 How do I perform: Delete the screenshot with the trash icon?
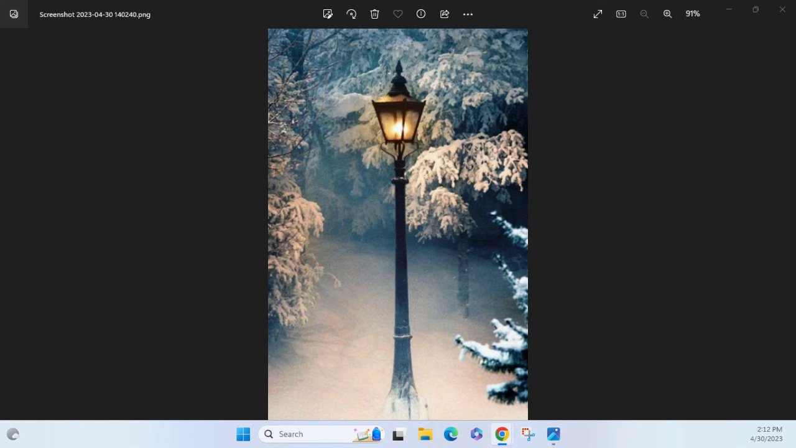374,14
